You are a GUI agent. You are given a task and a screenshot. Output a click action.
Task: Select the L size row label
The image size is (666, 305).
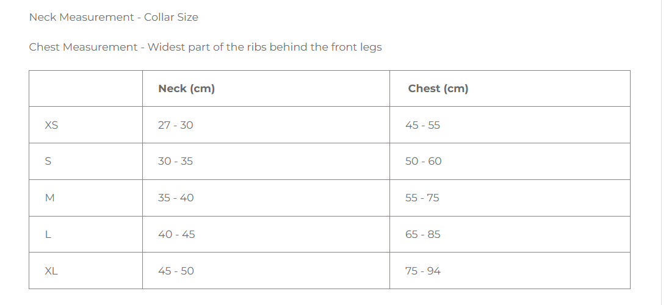(x=48, y=234)
